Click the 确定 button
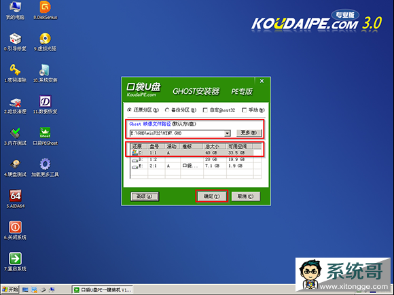Image resolution: width=394 pixels, height=295 pixels. coord(212,196)
